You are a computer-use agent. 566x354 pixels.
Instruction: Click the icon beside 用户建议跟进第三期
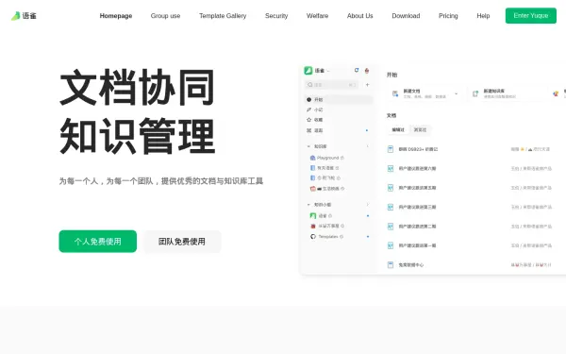click(391, 207)
